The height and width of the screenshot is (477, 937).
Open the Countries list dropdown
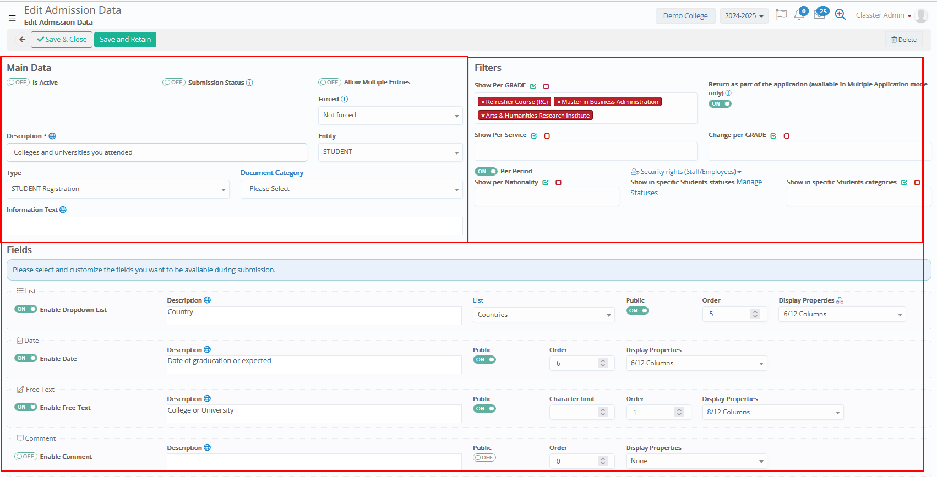pyautogui.click(x=543, y=315)
